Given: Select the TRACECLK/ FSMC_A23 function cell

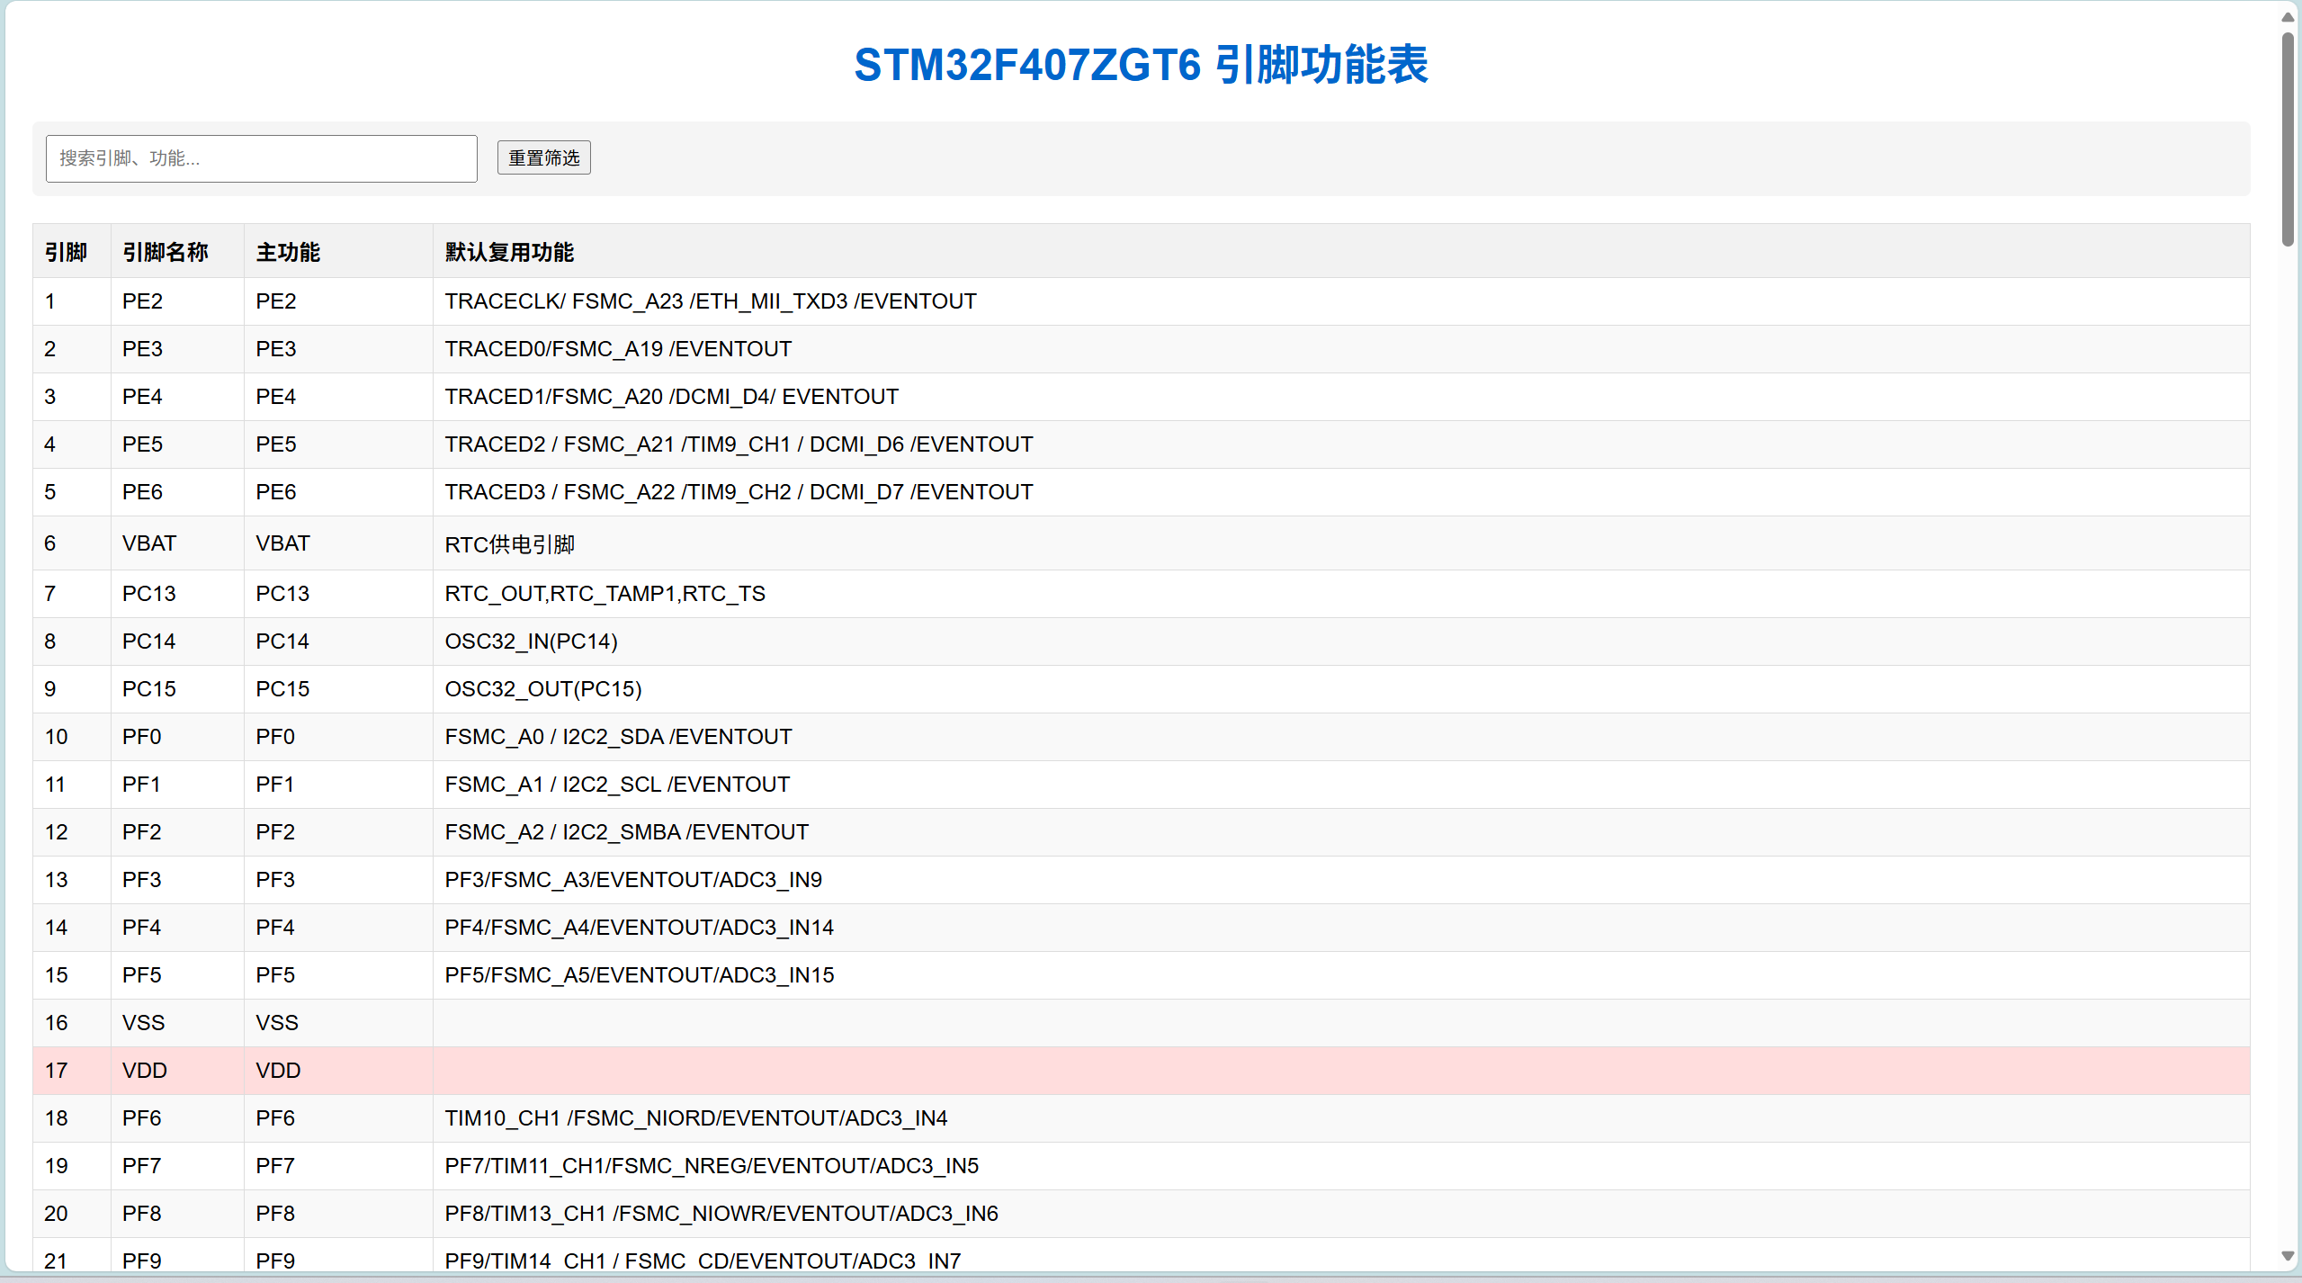Looking at the screenshot, I should [1341, 301].
